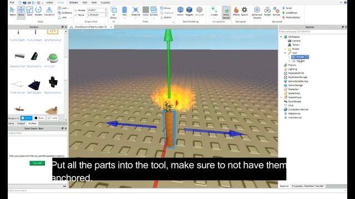Image resolution: width=355 pixels, height=199 pixels.
Task: Select Camera in the Explorer tree
Action: 294,41
